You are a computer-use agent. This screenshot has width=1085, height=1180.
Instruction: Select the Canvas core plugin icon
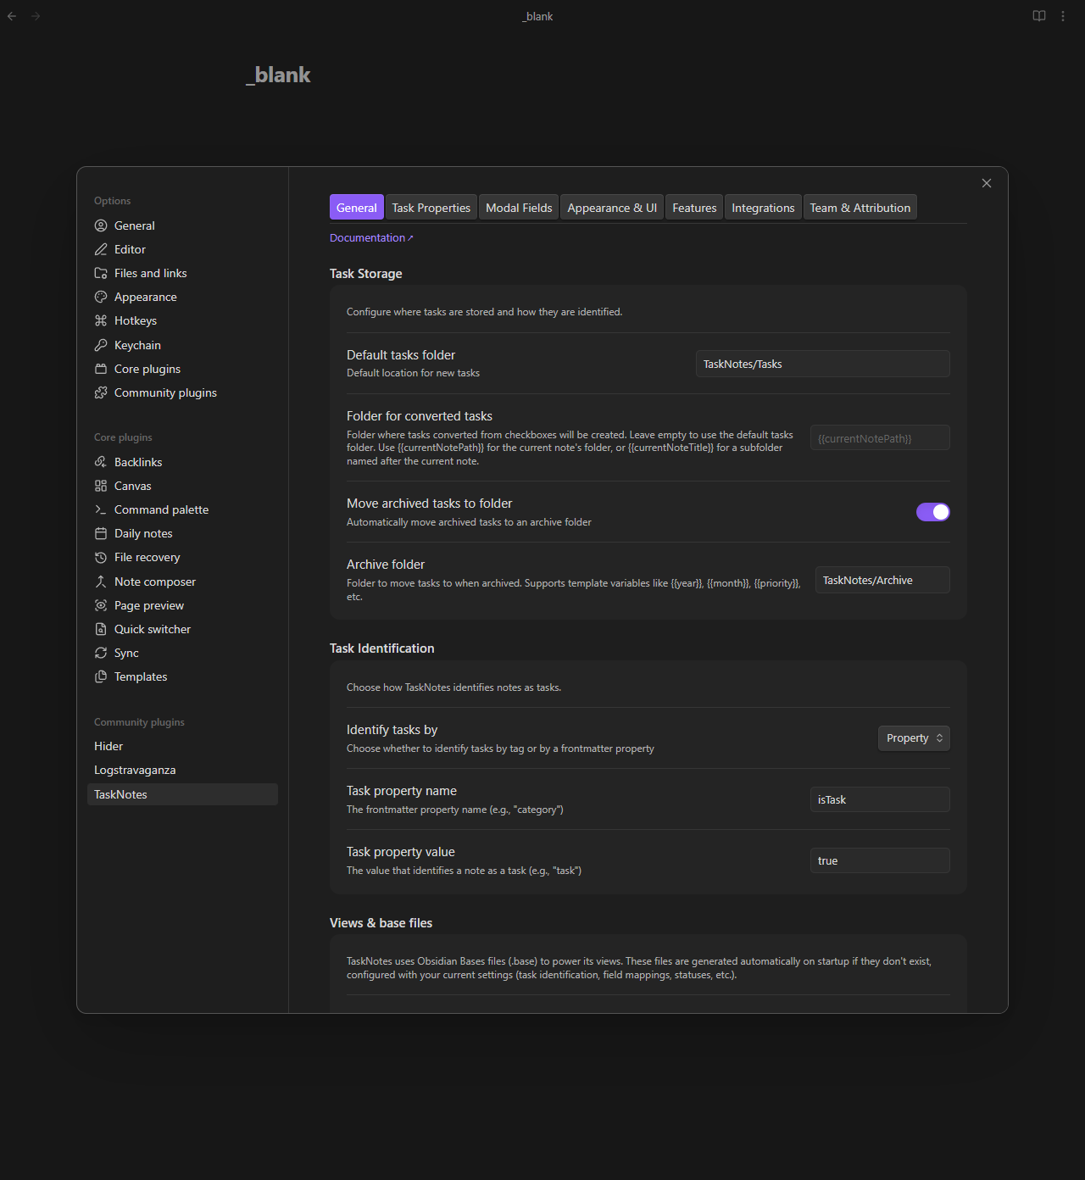click(x=101, y=486)
